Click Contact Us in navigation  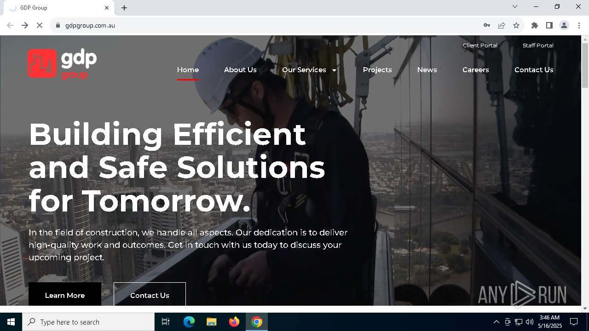coord(534,70)
